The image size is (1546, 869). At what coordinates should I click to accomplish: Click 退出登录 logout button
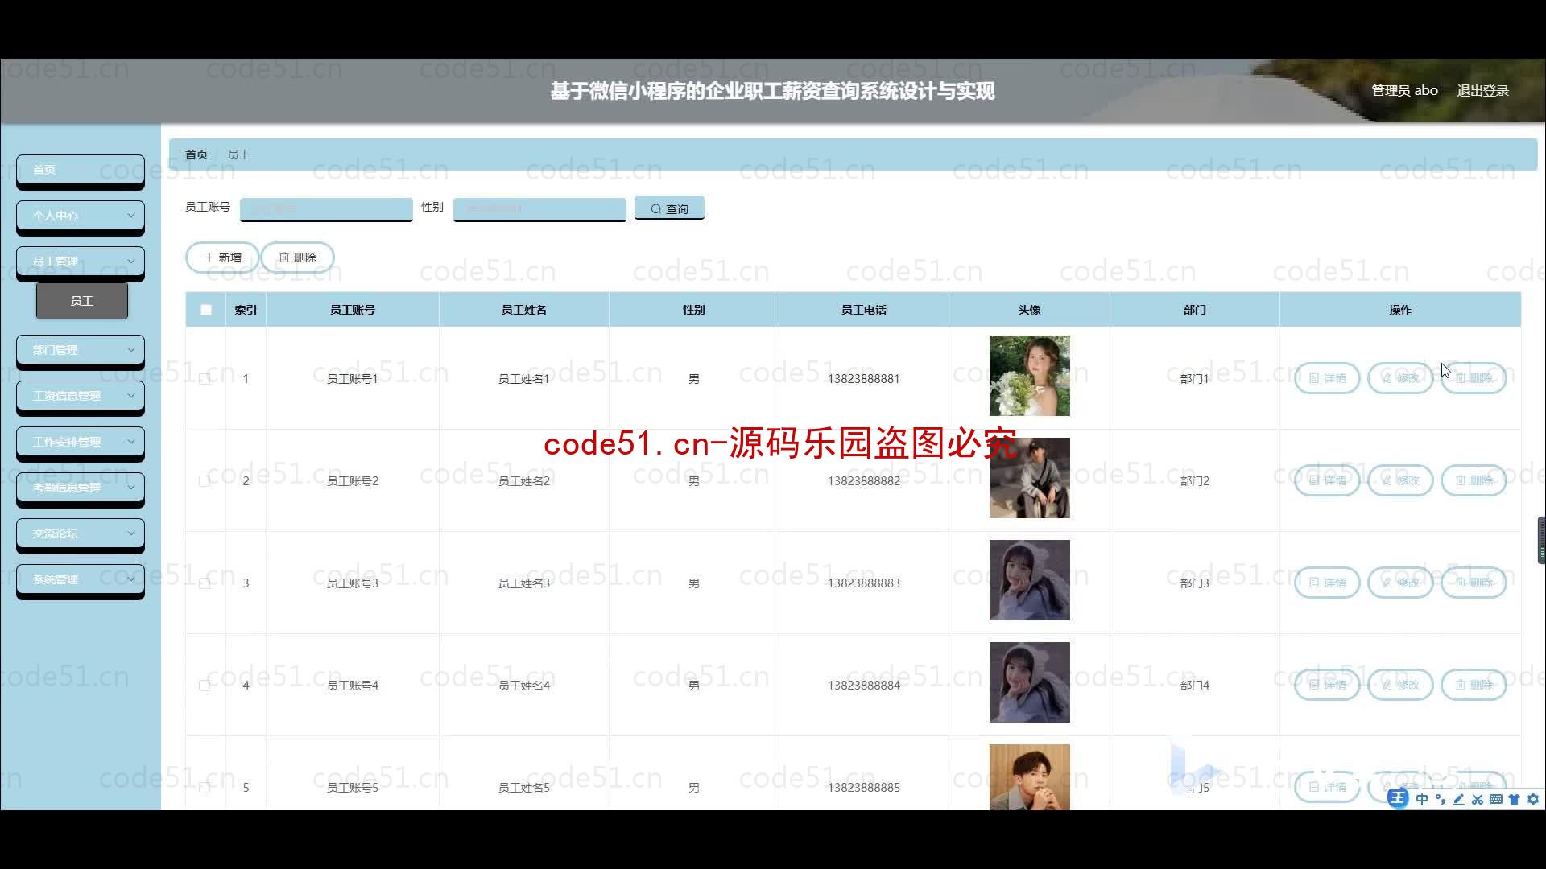[1483, 90]
